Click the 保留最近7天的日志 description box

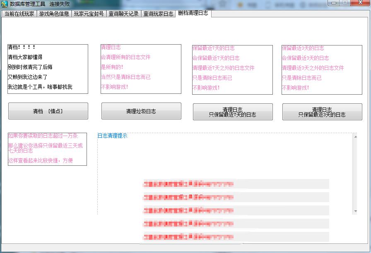tap(232, 69)
